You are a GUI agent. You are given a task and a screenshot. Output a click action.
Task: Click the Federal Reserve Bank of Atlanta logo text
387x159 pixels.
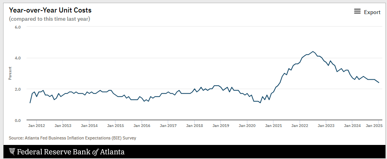click(70, 152)
